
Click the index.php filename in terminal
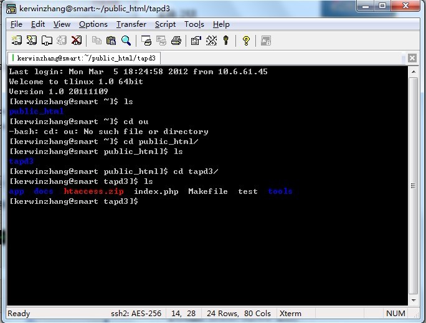coord(156,191)
